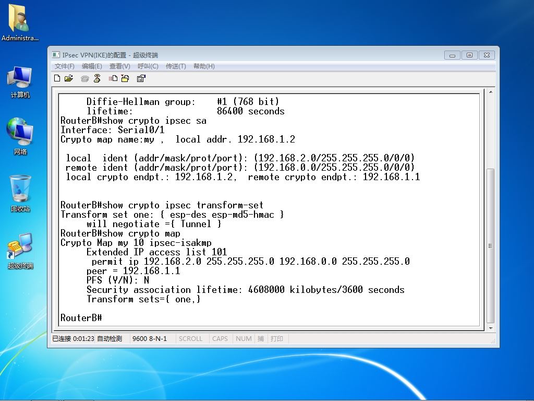Open the Properties toolbar icon
Image resolution: width=534 pixels, height=401 pixels.
click(141, 78)
